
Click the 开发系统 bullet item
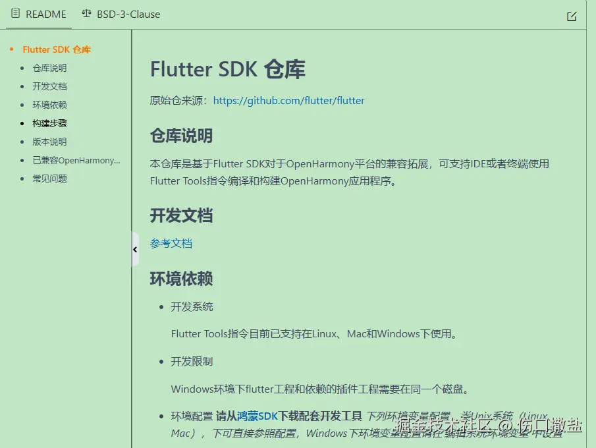(x=192, y=307)
